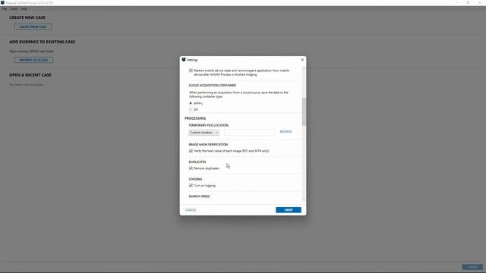Click the CLOUD ACQUISITION CONTAINER heading
This screenshot has height=273, width=486.
click(213, 86)
